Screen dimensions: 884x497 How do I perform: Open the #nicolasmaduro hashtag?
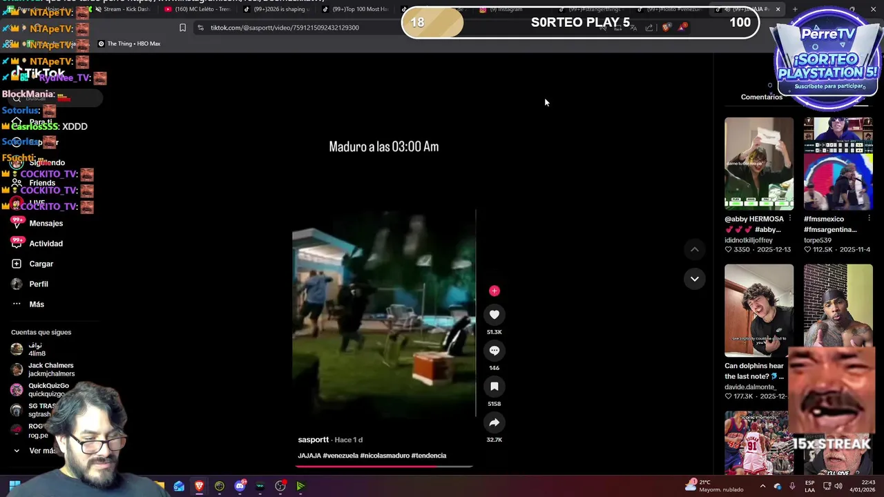(x=384, y=456)
